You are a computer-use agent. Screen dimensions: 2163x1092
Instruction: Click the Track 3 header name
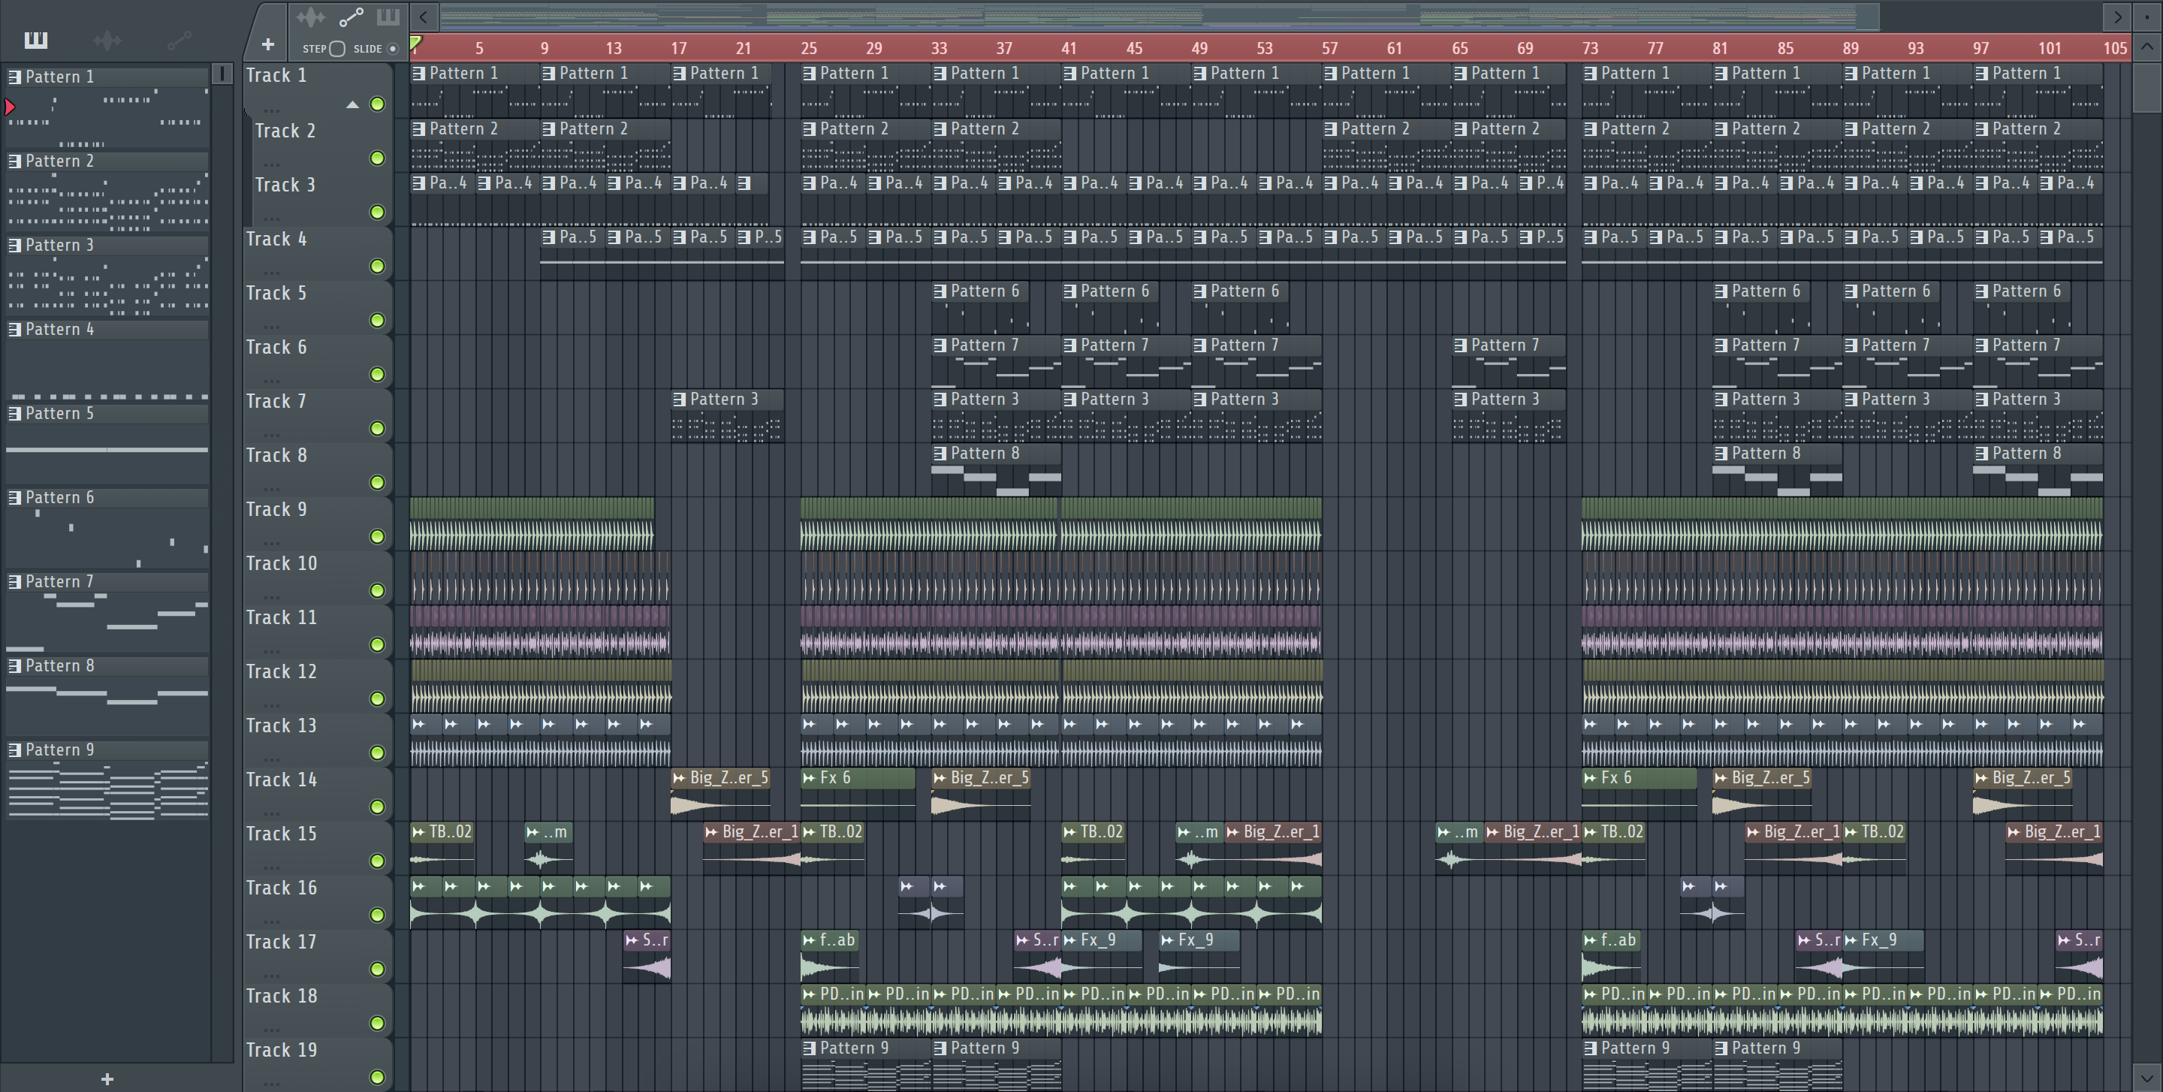click(x=285, y=185)
